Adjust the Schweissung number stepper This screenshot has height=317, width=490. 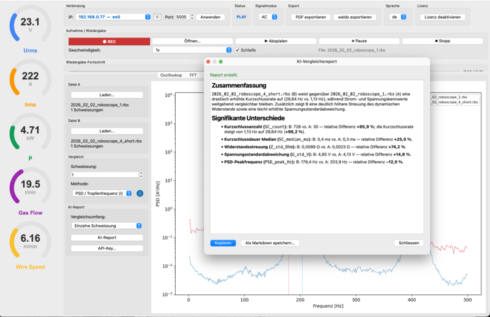(141, 174)
